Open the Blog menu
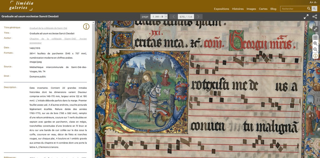 (273, 9)
